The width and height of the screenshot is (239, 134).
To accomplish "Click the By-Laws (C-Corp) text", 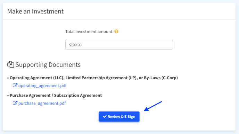I will [x=161, y=78].
